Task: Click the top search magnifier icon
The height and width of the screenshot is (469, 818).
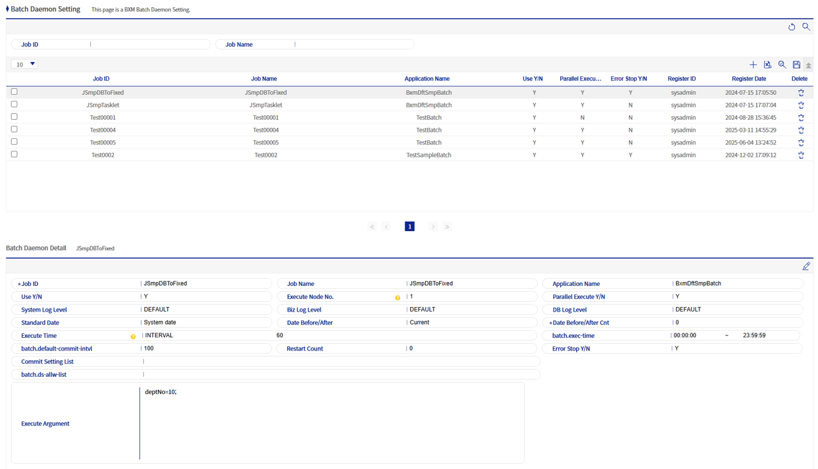Action: point(806,27)
